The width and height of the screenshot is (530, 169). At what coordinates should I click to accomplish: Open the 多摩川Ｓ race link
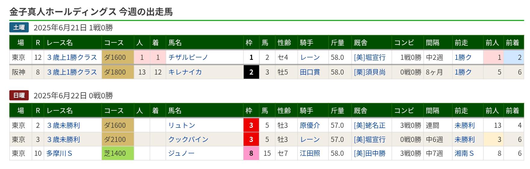pyautogui.click(x=59, y=153)
